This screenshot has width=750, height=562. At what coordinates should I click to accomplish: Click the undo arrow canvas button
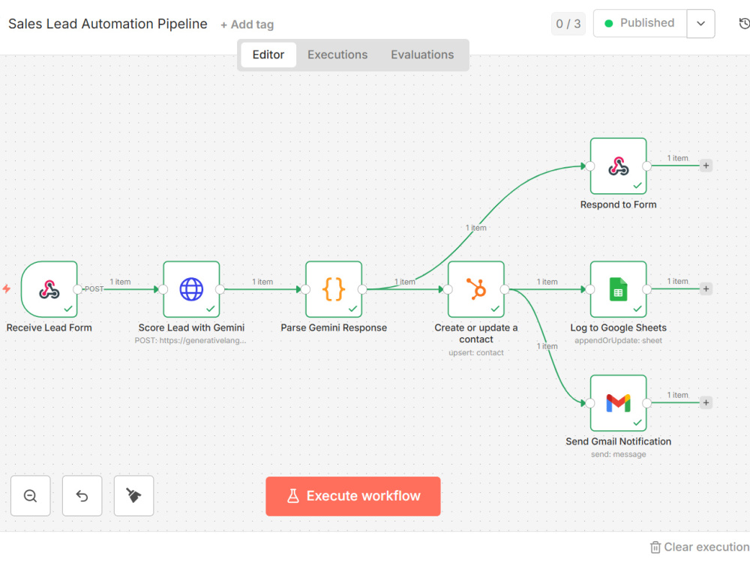pyautogui.click(x=82, y=495)
